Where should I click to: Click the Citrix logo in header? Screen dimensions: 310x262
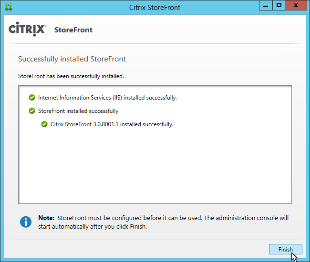click(27, 29)
